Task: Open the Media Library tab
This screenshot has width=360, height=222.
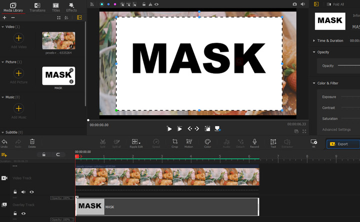Action: click(x=13, y=7)
